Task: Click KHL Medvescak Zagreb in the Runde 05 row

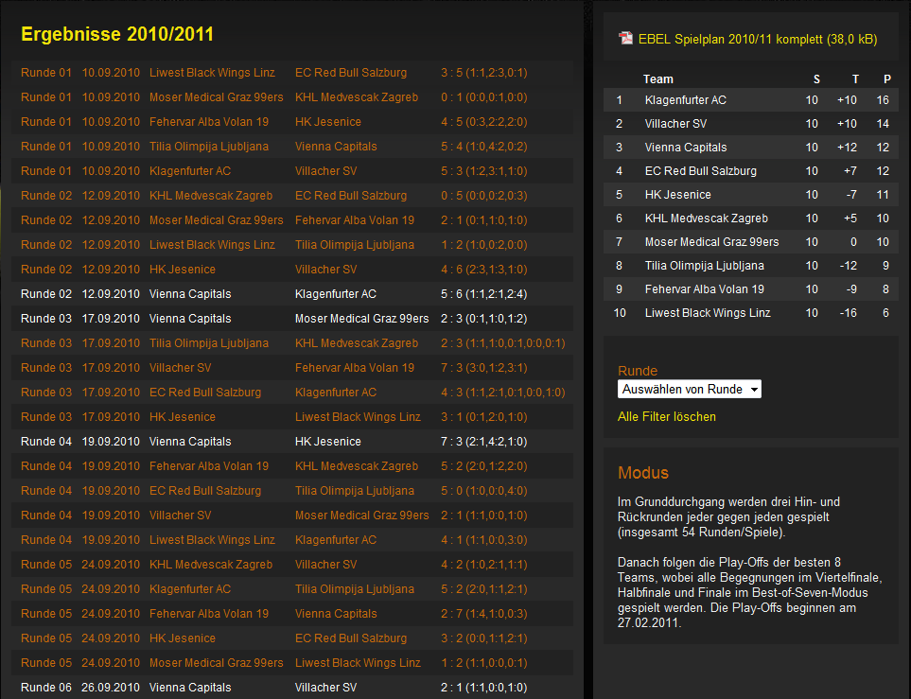Action: [x=211, y=564]
